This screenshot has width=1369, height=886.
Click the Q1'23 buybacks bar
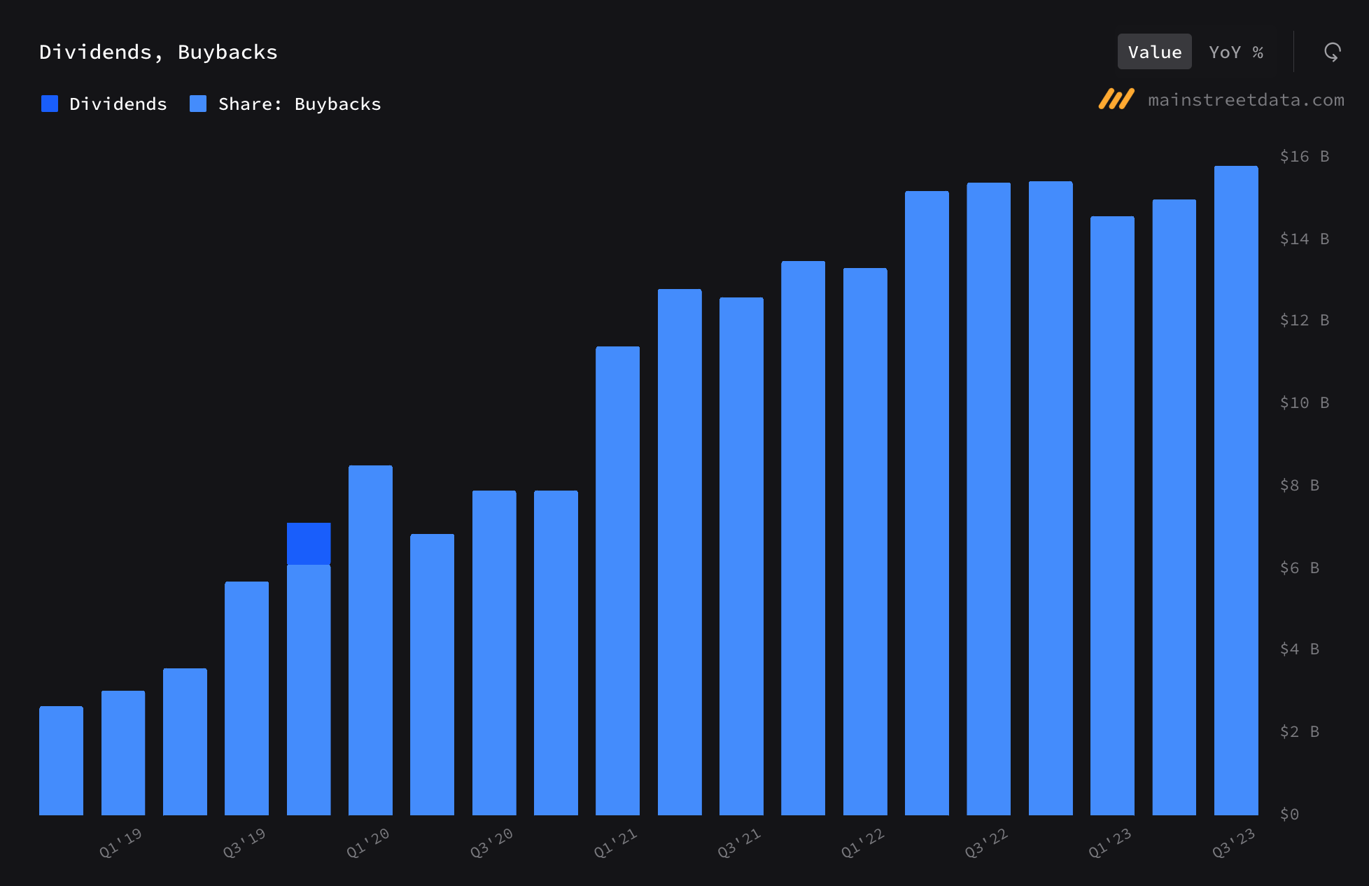click(1112, 516)
